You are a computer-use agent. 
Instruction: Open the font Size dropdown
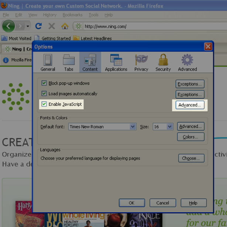pyautogui.click(x=163, y=127)
